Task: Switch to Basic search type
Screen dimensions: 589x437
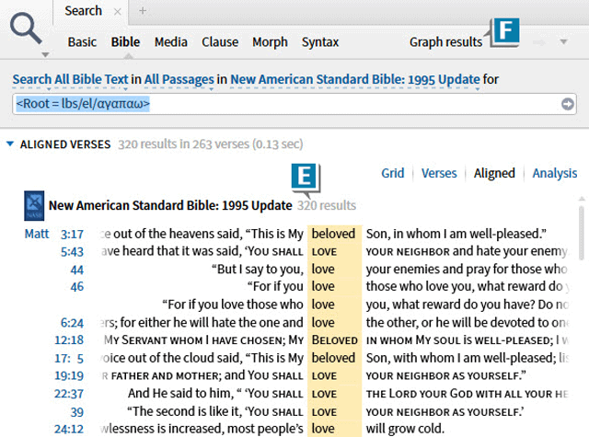Action: [82, 42]
